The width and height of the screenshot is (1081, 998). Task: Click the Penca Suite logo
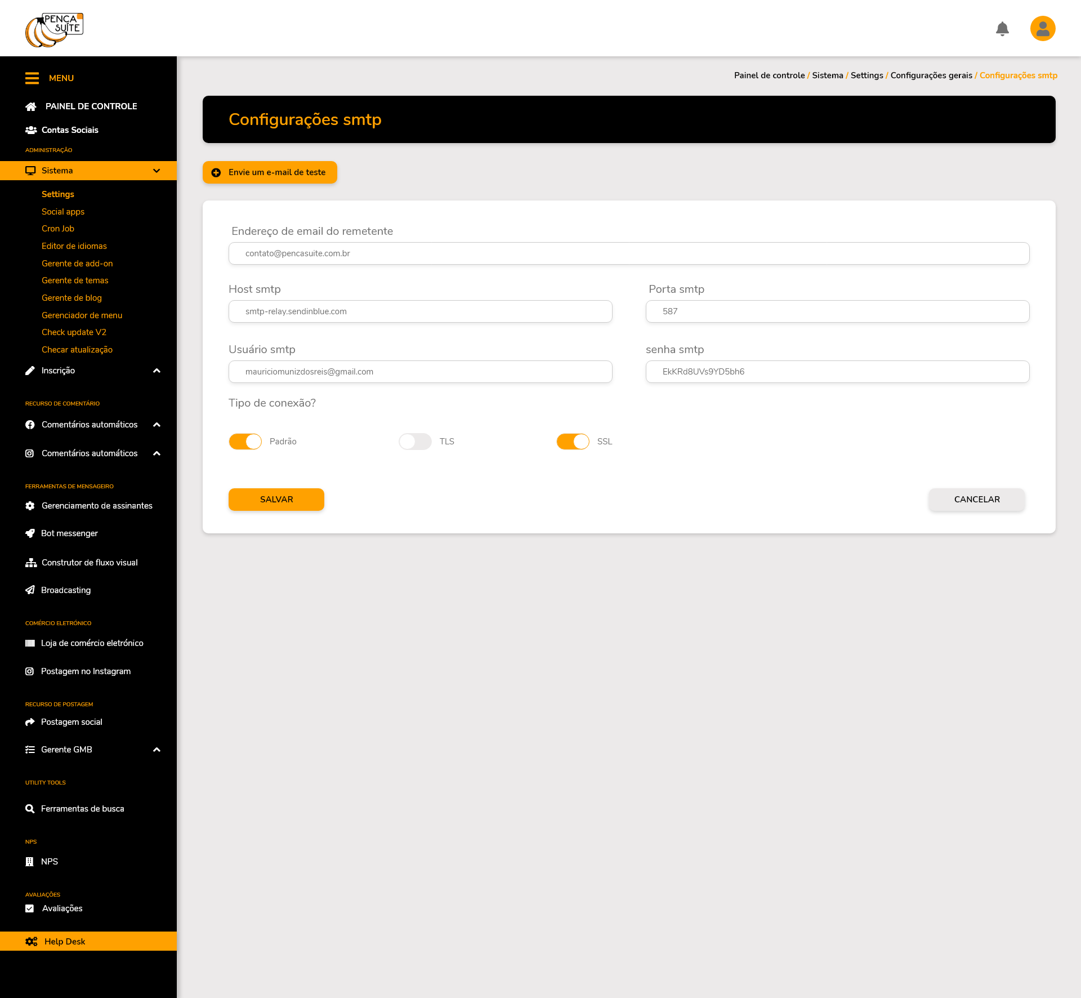click(54, 30)
